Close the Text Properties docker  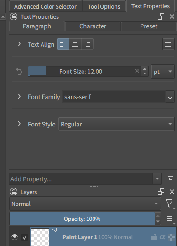tap(172, 16)
